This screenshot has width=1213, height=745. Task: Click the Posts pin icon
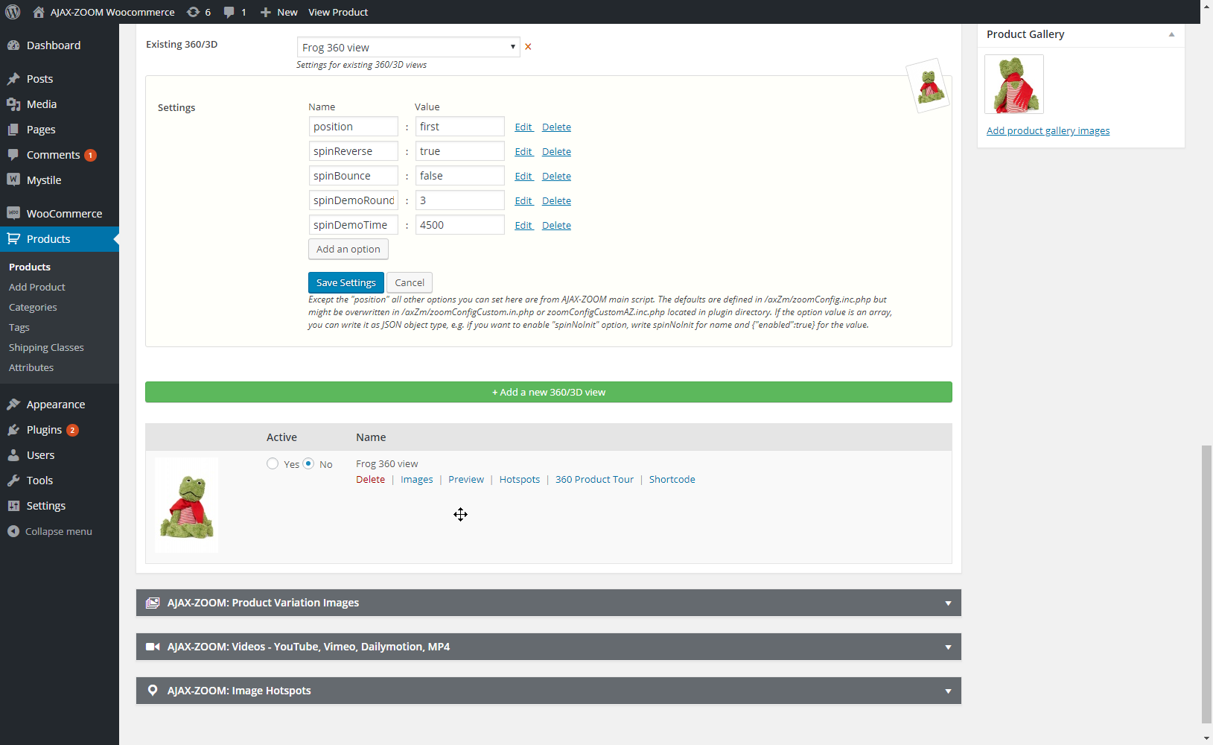click(13, 79)
